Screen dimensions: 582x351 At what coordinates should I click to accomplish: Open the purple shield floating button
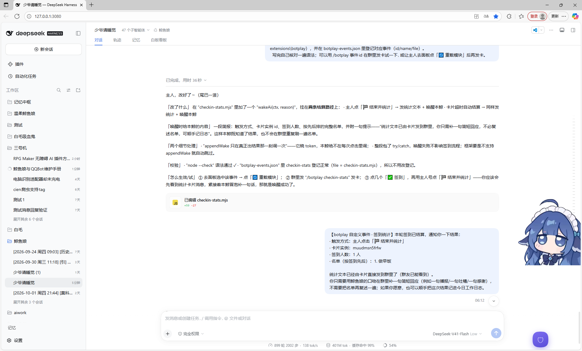click(540, 340)
